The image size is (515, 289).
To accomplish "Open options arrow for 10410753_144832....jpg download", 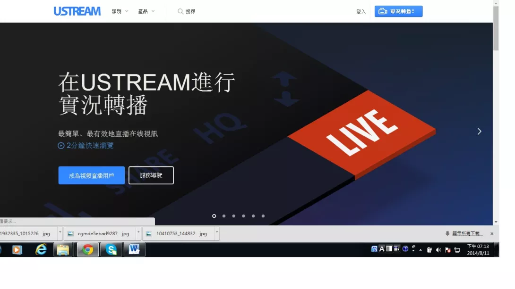I will tap(217, 234).
